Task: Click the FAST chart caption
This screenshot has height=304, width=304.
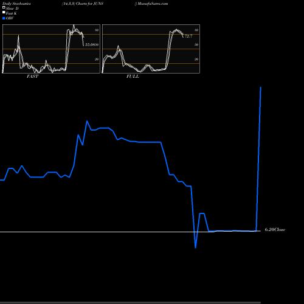Action: tap(32, 77)
